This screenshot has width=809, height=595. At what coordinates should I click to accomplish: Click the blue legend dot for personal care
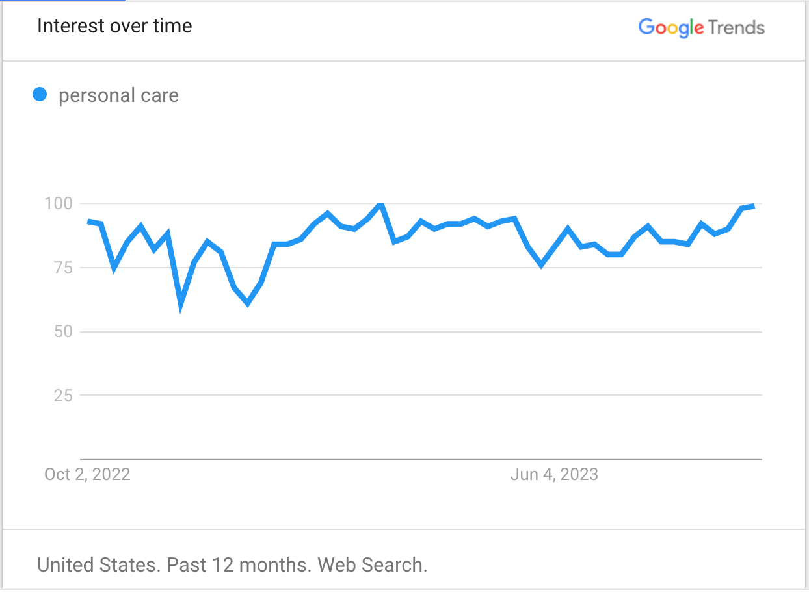click(x=40, y=95)
